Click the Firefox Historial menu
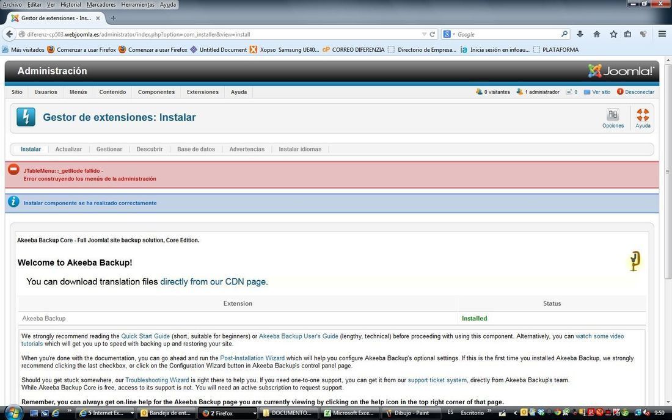Image resolution: width=672 pixels, height=420 pixels. (71, 4)
